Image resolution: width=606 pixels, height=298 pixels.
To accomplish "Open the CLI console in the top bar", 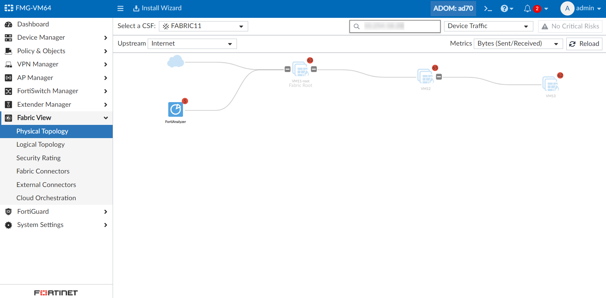I will click(x=488, y=8).
